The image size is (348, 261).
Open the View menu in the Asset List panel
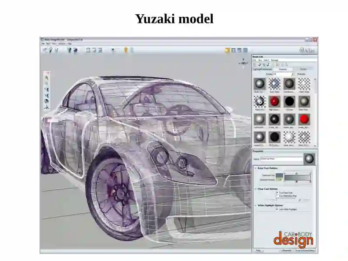(260, 60)
